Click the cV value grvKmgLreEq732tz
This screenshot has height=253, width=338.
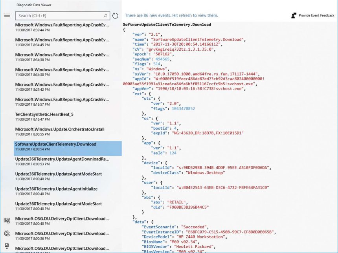pos(181,49)
